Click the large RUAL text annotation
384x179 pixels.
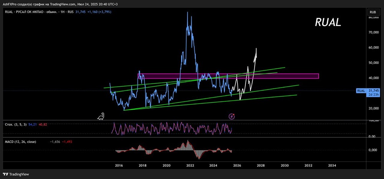pos(328,23)
